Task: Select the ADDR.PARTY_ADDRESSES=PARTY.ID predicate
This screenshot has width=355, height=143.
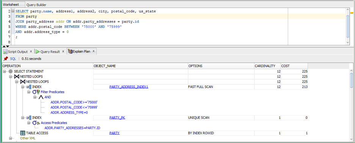Action: 72,128
